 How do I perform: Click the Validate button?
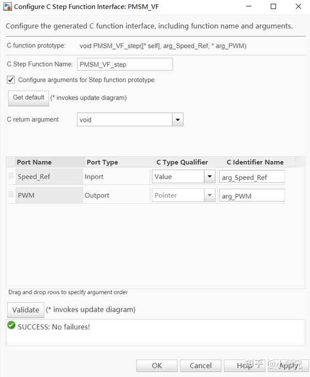[26, 309]
